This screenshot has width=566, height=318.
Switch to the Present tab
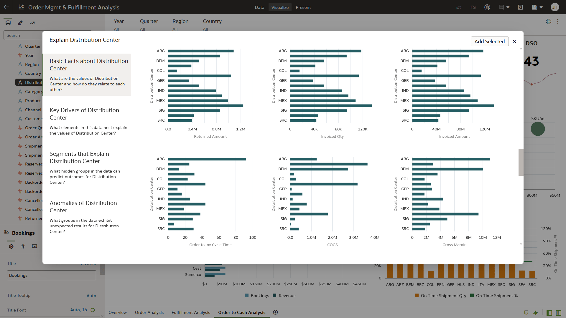303,7
